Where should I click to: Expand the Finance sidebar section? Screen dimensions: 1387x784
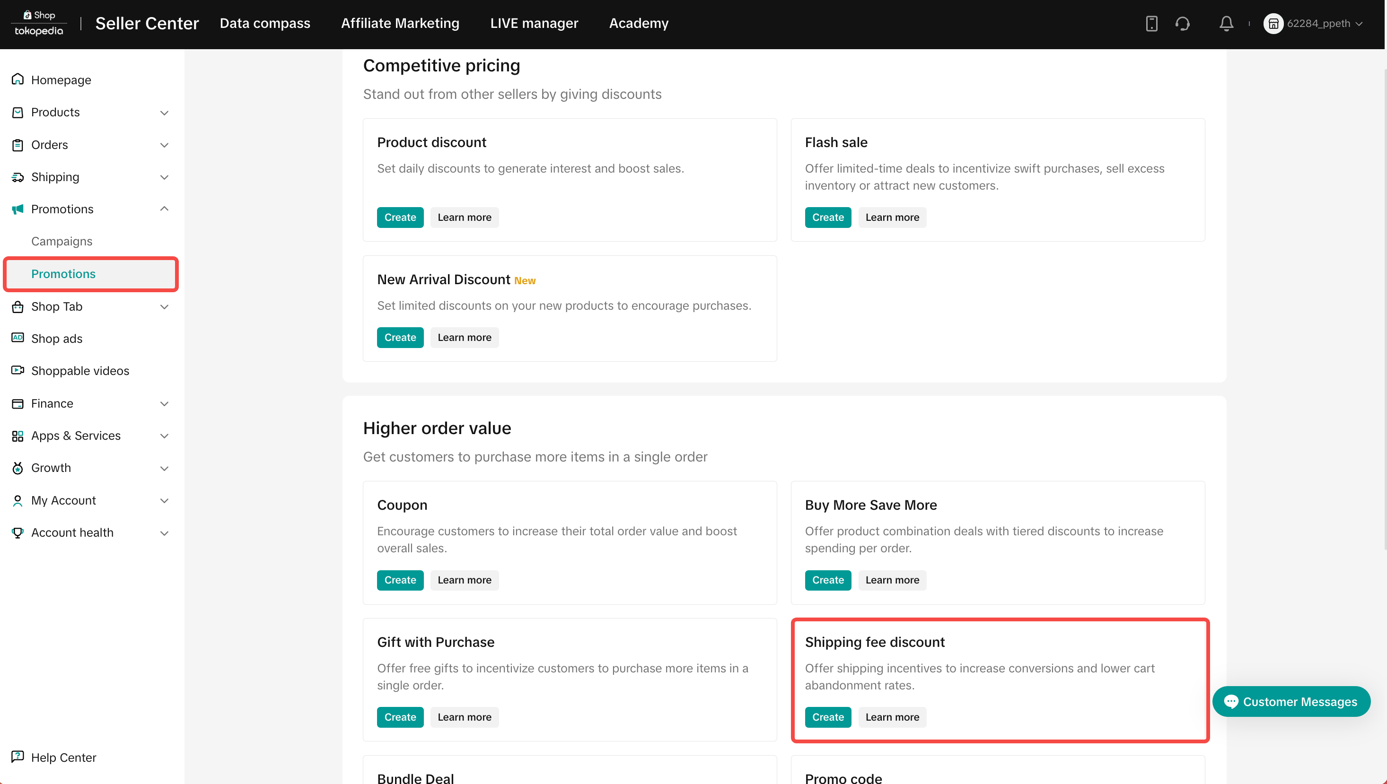(x=164, y=403)
